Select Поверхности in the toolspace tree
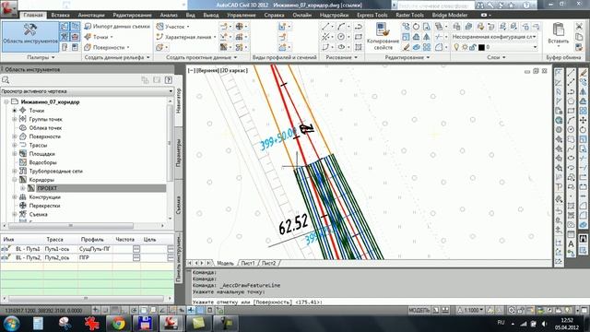590x332 pixels. pos(45,136)
